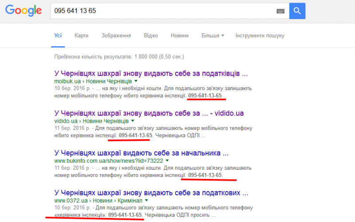Click the phone number in 0372.ua snippet
Image resolution: width=355 pixels, height=222 pixels.
point(125,215)
